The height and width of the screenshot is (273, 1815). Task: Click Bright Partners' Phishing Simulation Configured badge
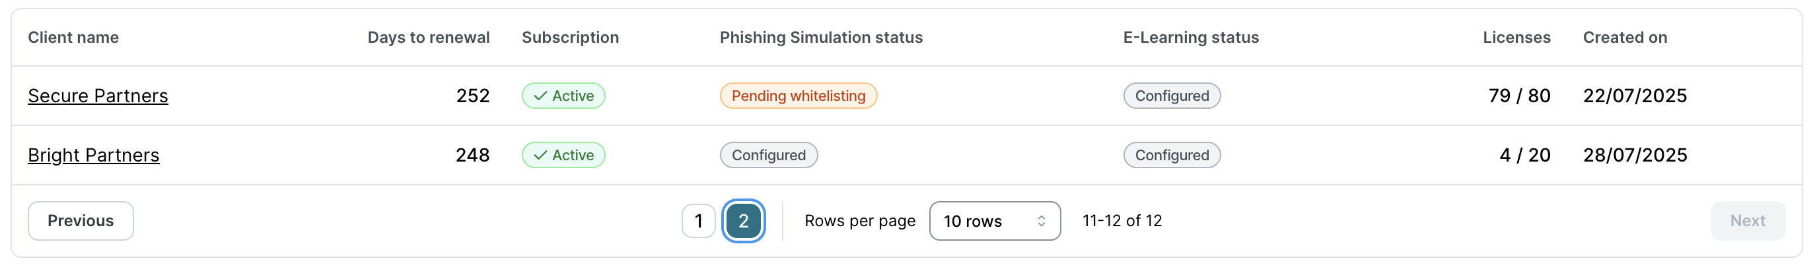768,155
